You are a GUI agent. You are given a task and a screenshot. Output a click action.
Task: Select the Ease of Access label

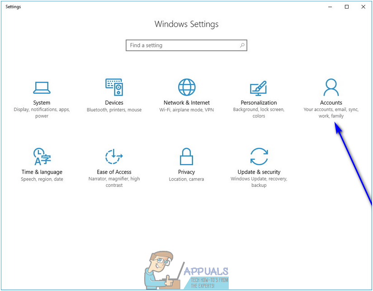pos(114,172)
